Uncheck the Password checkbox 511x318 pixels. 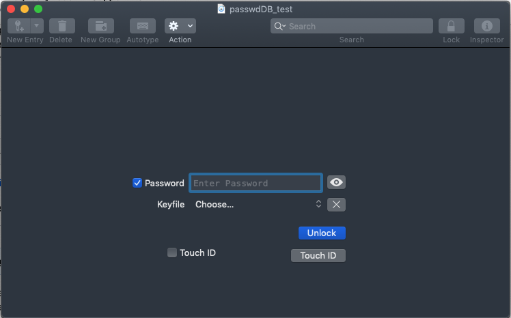click(137, 183)
